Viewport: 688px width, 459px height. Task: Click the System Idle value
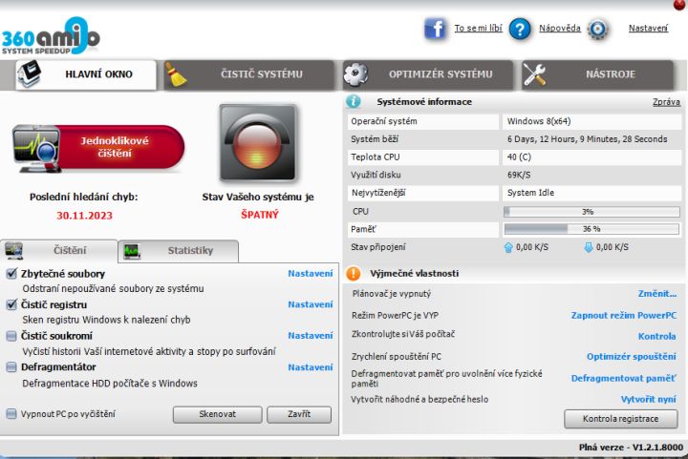point(530,193)
